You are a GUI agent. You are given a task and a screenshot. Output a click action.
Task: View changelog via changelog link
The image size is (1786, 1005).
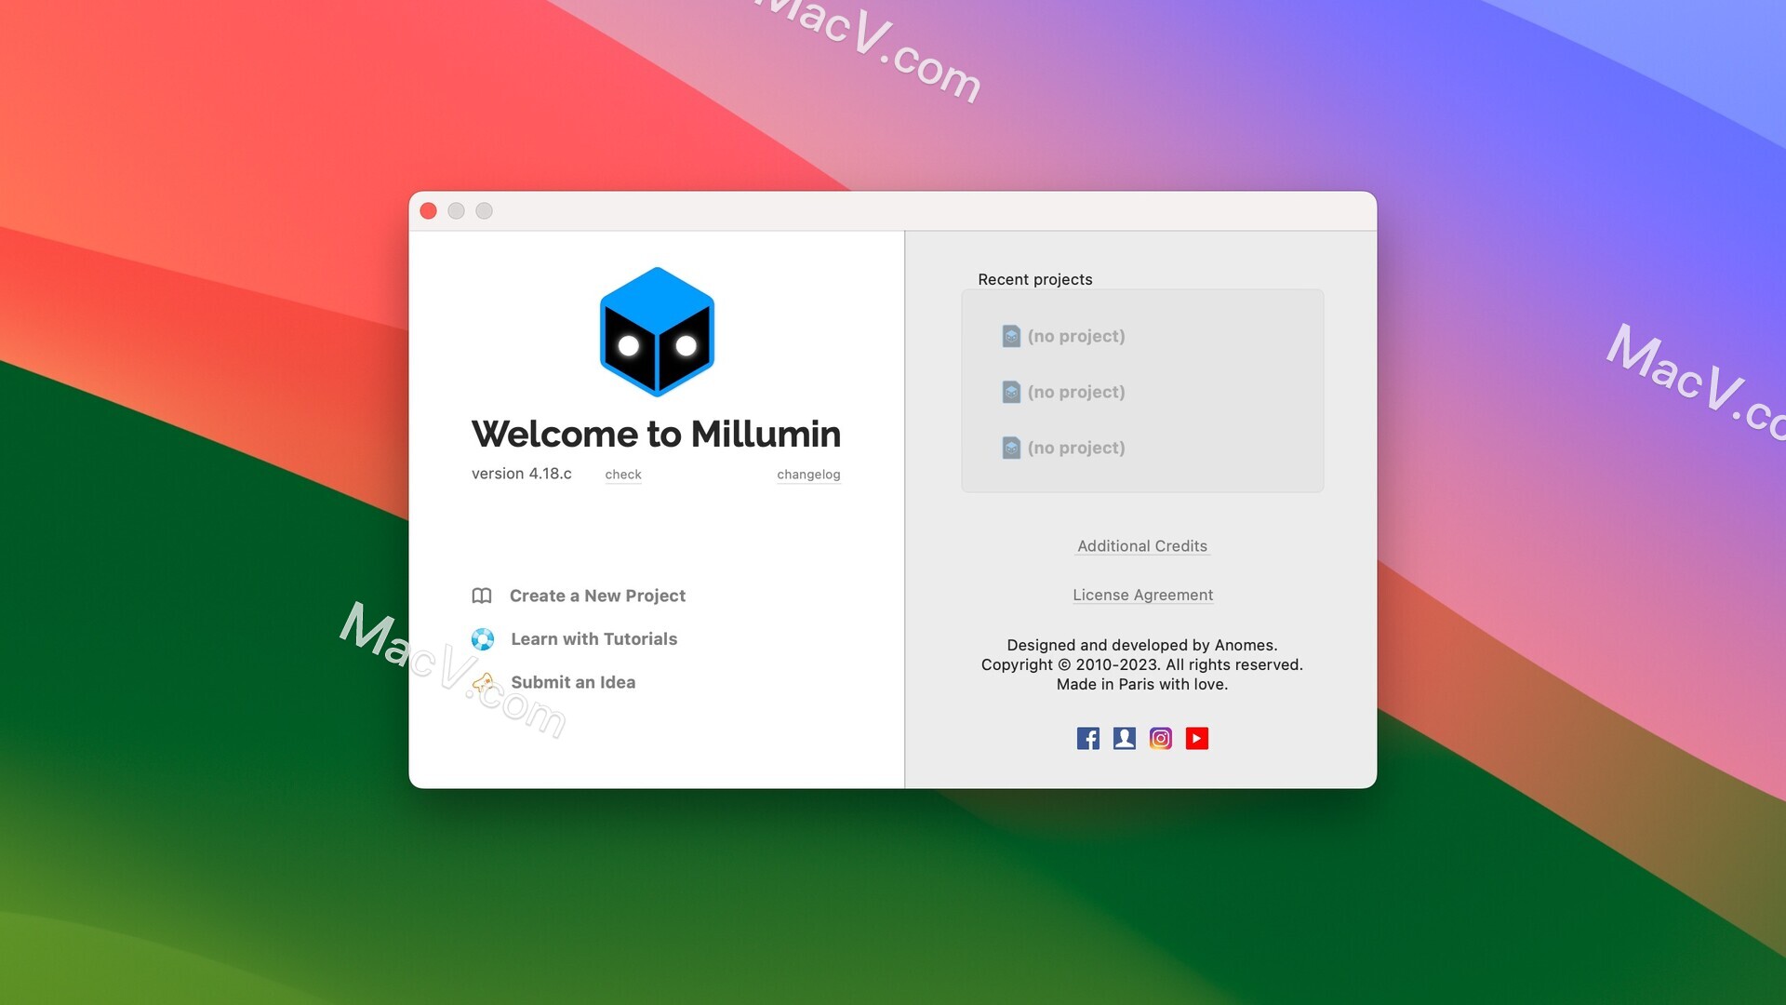pyautogui.click(x=808, y=473)
